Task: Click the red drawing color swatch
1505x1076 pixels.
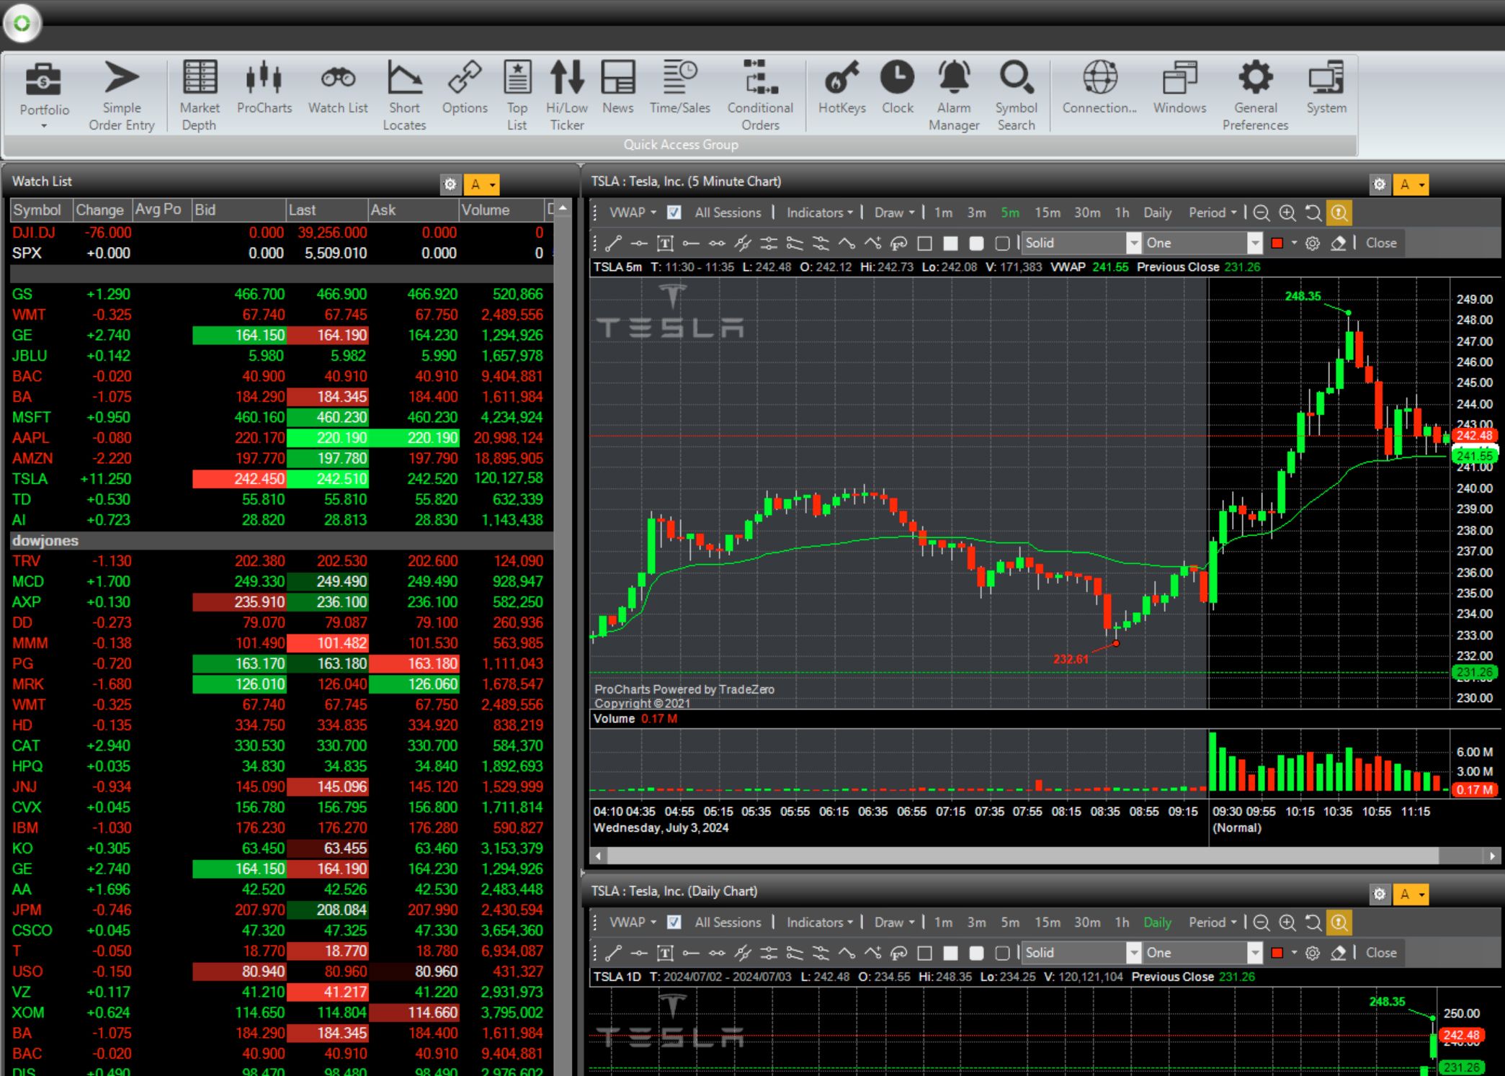Action: [x=1277, y=243]
